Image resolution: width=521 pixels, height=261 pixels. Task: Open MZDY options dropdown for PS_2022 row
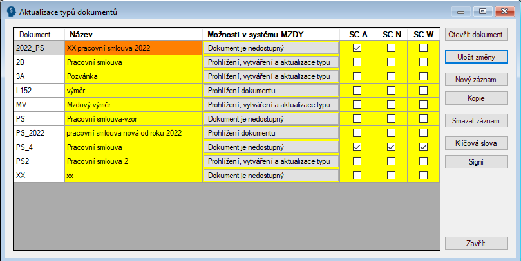[x=270, y=133]
